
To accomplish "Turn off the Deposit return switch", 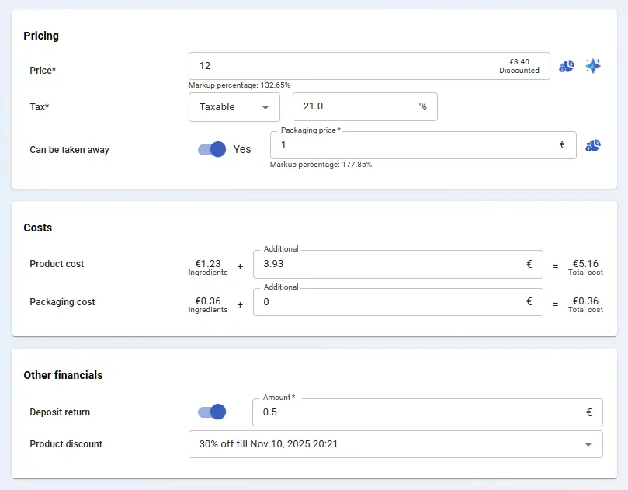I will click(x=211, y=412).
